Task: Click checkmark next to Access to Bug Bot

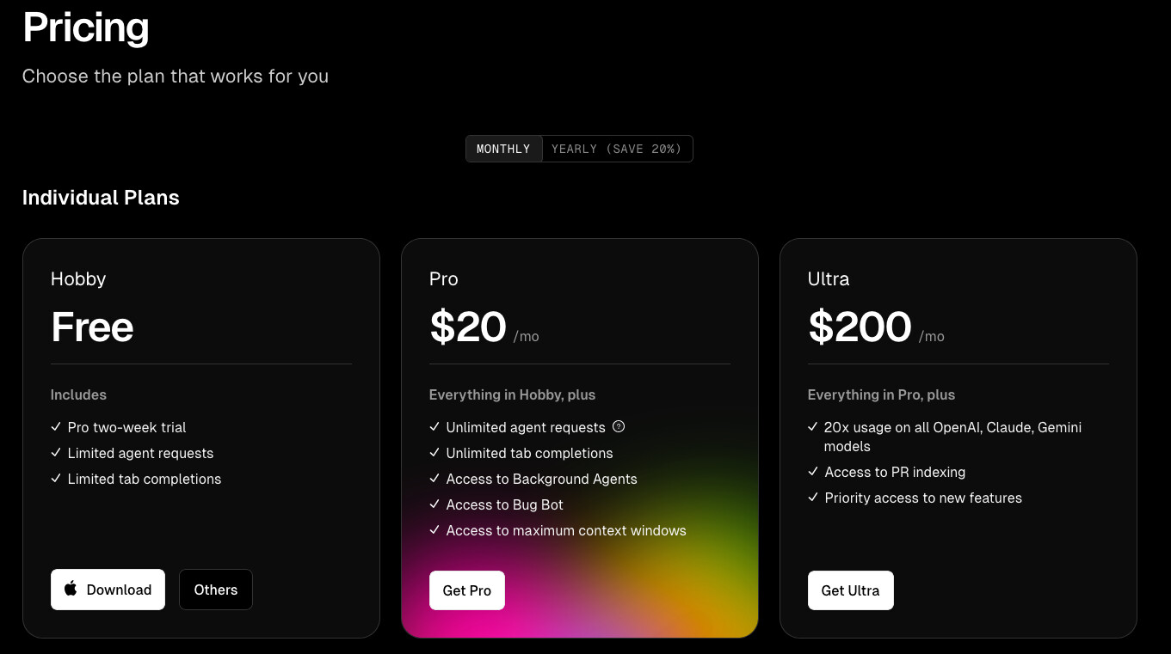Action: pyautogui.click(x=435, y=504)
